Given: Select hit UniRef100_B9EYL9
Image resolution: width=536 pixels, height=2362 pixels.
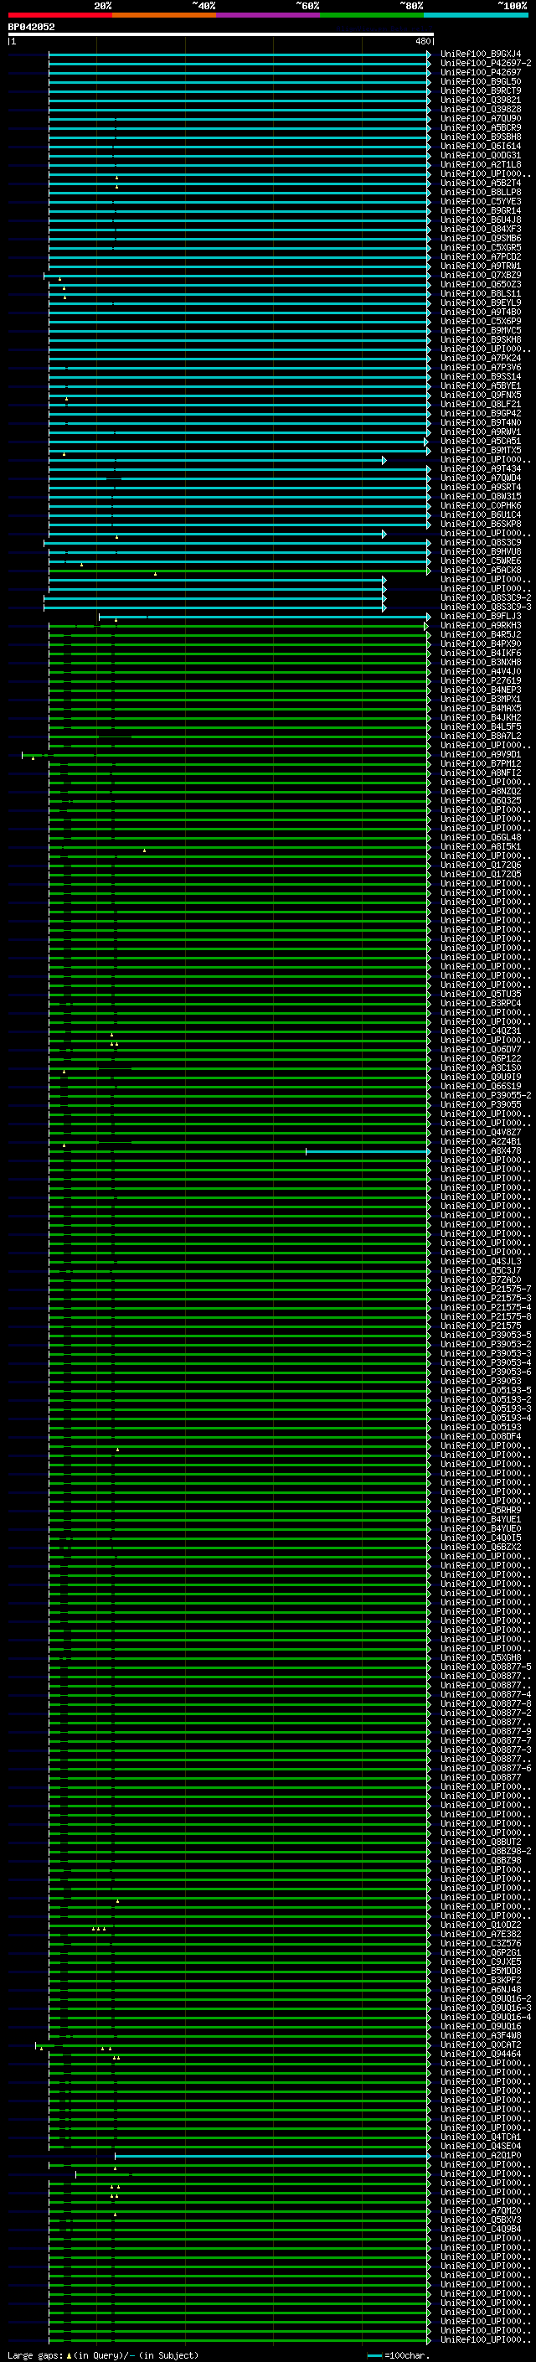Looking at the screenshot, I should pos(481,302).
